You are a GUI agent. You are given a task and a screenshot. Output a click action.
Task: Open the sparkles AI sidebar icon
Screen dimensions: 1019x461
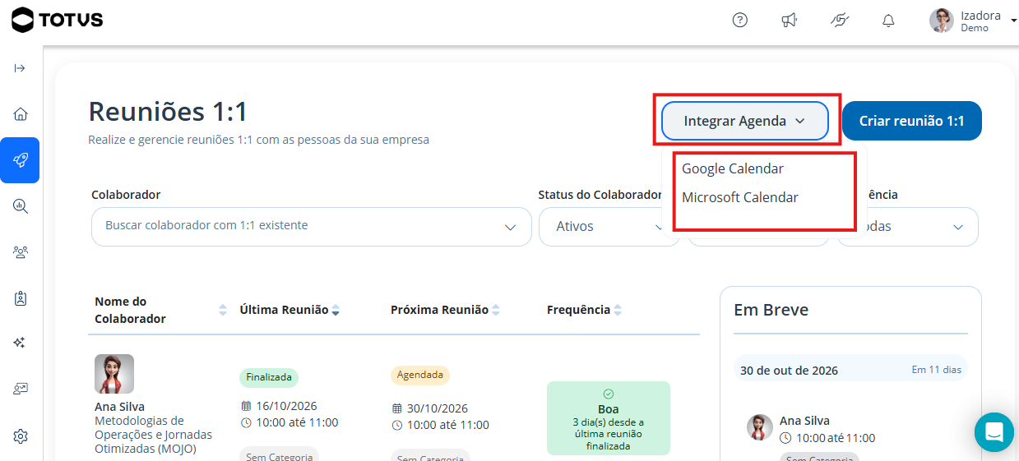tap(21, 343)
